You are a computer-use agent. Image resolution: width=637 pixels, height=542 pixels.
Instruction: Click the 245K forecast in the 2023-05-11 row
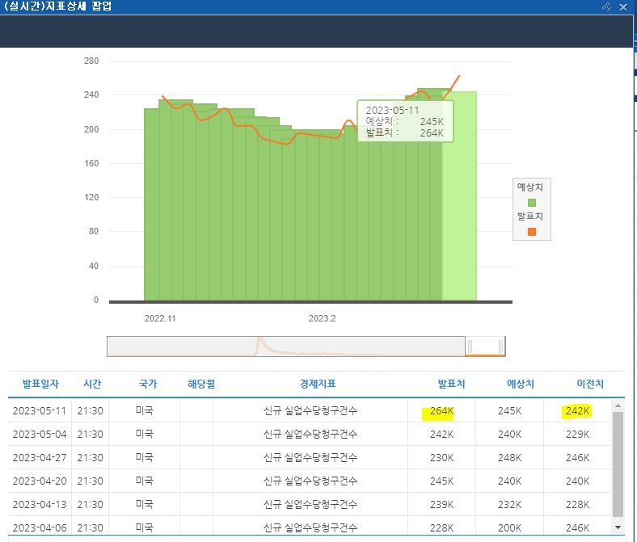point(509,411)
